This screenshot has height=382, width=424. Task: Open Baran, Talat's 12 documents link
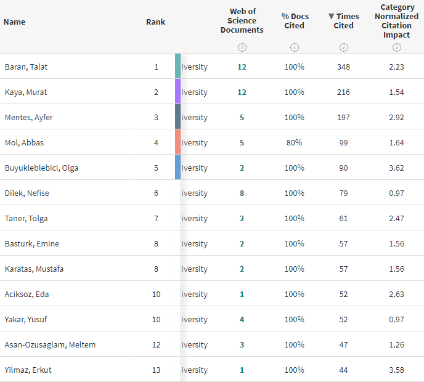pos(242,67)
